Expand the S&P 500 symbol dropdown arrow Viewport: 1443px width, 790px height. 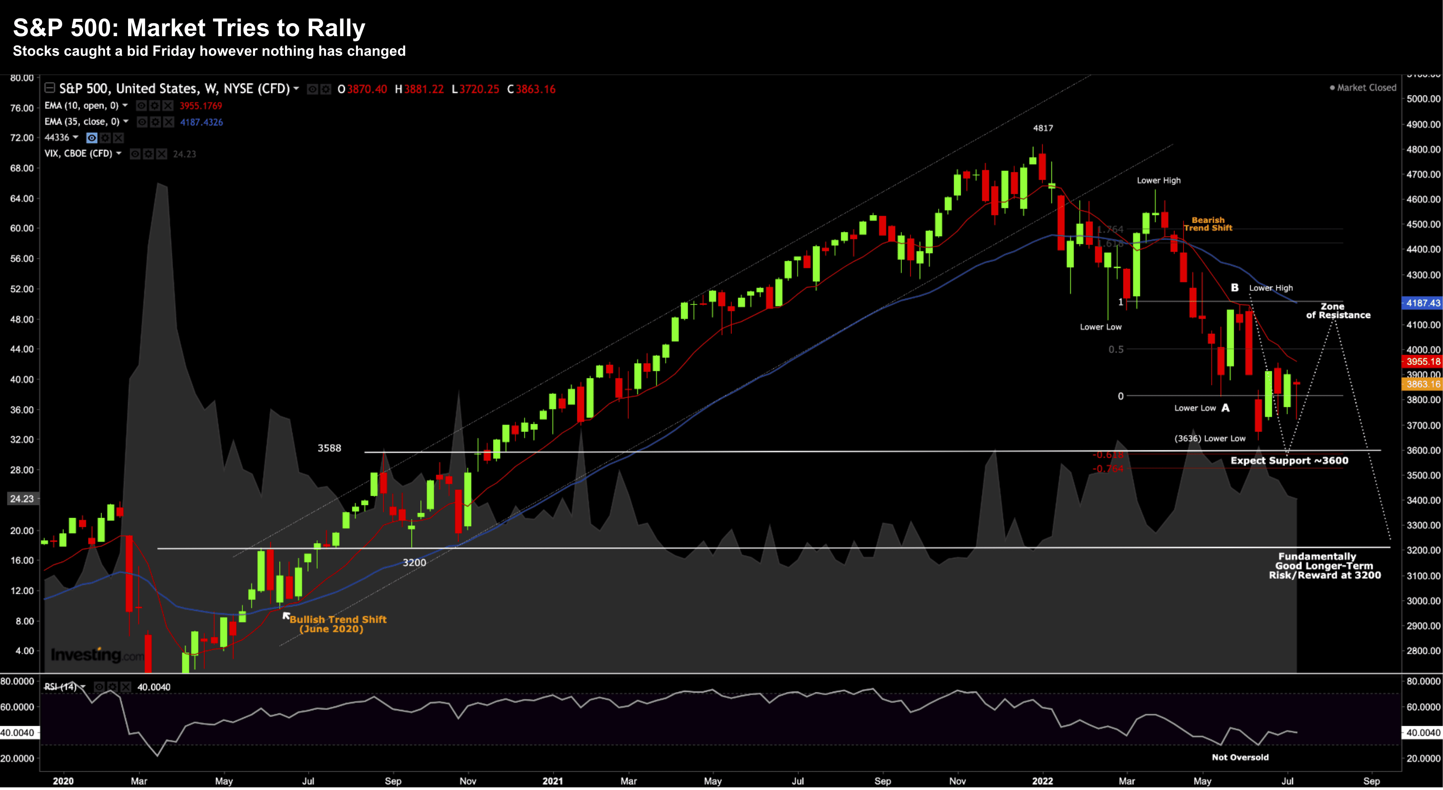(x=296, y=88)
